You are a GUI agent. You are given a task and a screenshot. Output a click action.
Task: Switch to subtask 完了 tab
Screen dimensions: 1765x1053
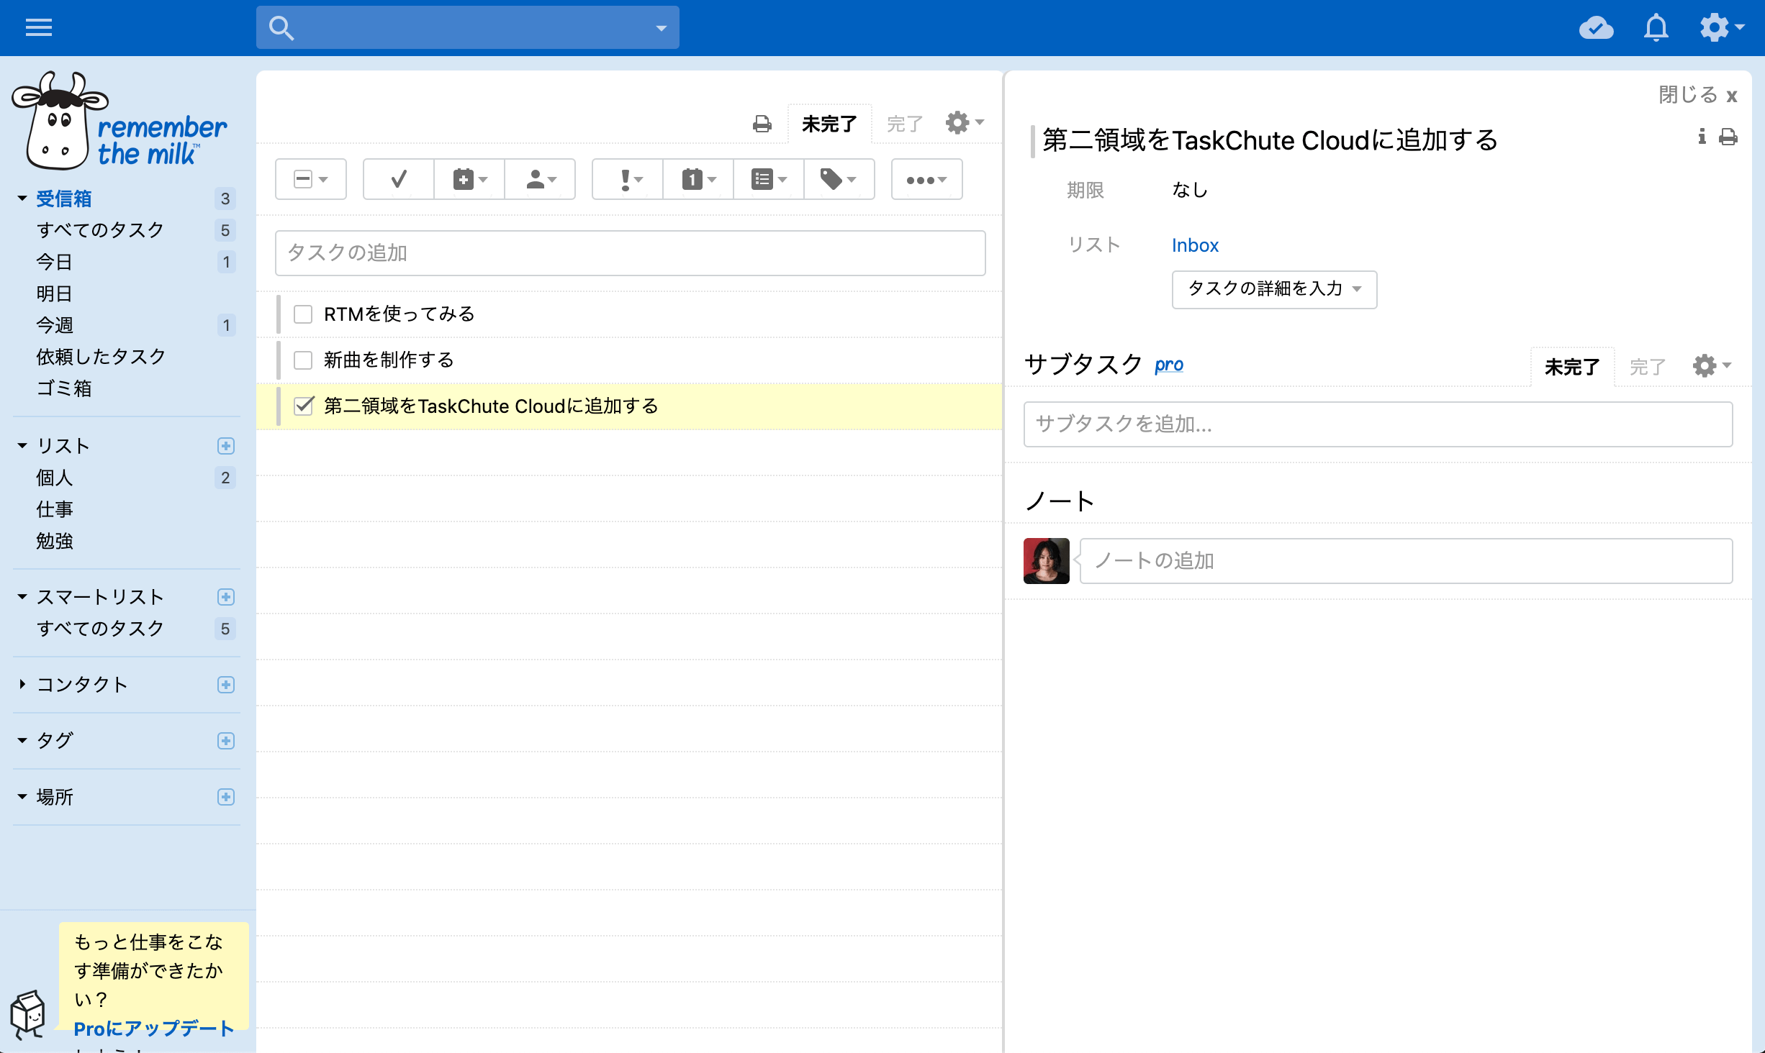click(x=1648, y=367)
